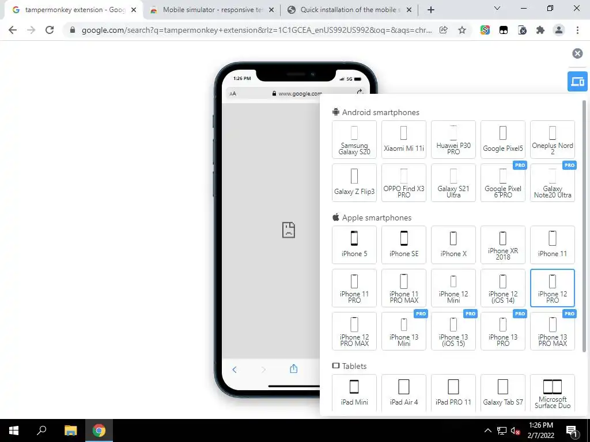Close the mobile simulator overlay
The width and height of the screenshot is (590, 442).
pos(577,54)
